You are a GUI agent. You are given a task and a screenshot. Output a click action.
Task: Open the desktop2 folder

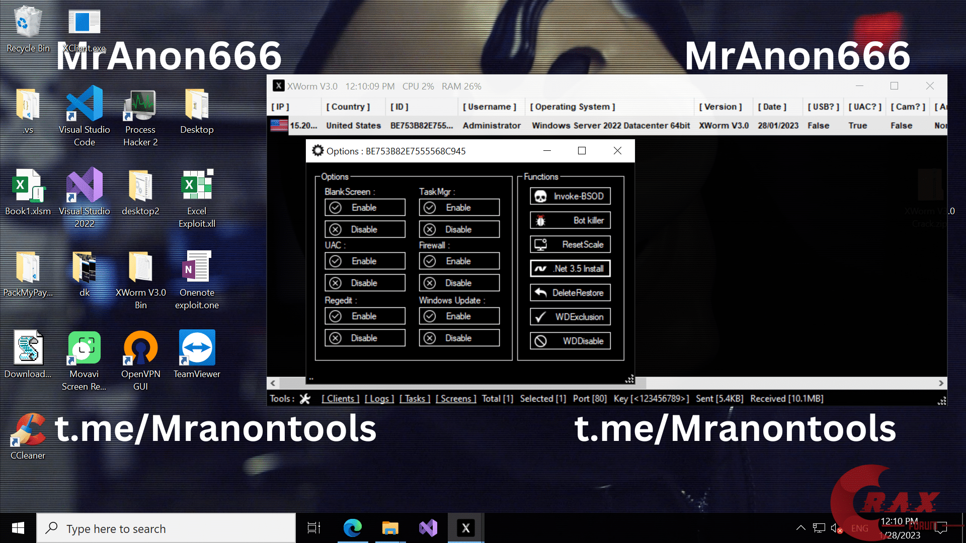[140, 193]
